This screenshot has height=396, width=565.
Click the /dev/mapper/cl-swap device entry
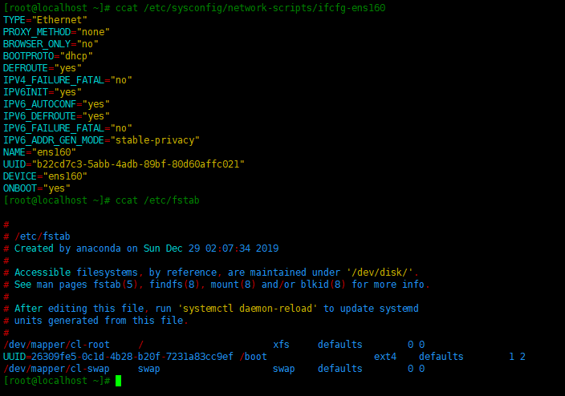[56, 369]
